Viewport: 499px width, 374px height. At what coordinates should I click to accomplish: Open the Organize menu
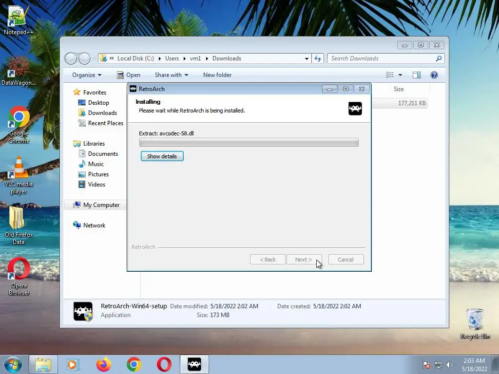[87, 75]
